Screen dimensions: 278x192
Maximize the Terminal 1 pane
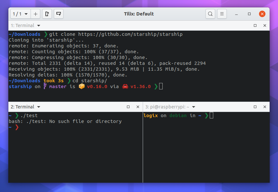pos(255,25)
